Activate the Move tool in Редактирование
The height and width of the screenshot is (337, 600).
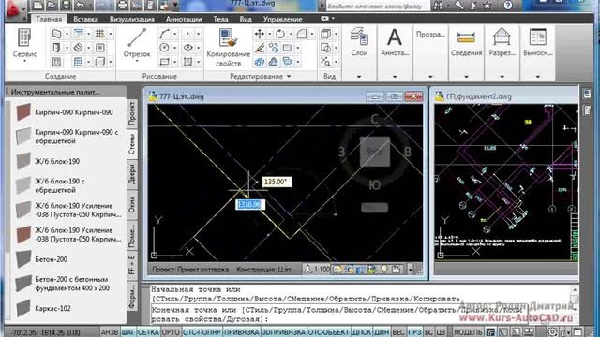pos(260,34)
